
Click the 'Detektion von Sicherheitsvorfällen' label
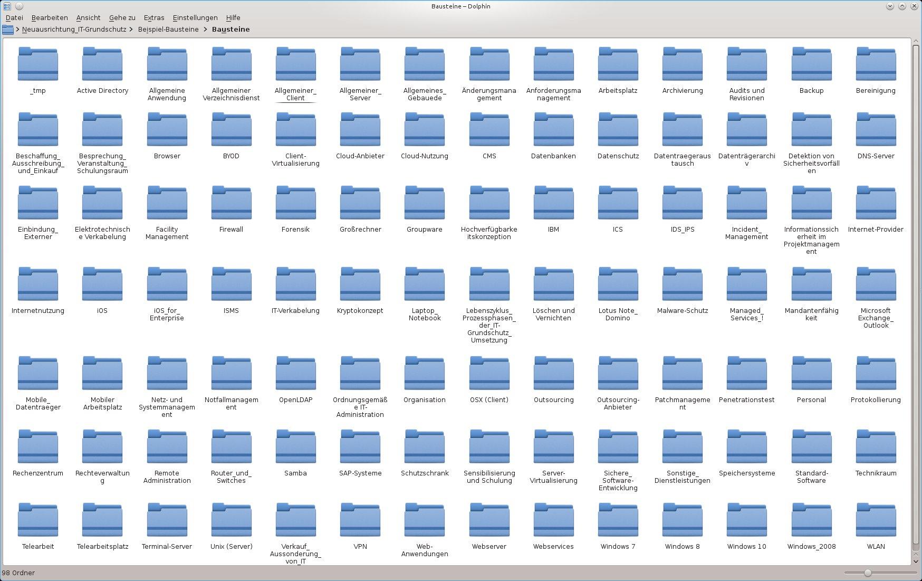click(x=811, y=163)
